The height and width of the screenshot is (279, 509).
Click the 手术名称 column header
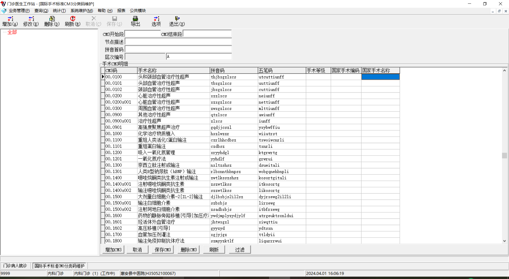pyautogui.click(x=173, y=70)
